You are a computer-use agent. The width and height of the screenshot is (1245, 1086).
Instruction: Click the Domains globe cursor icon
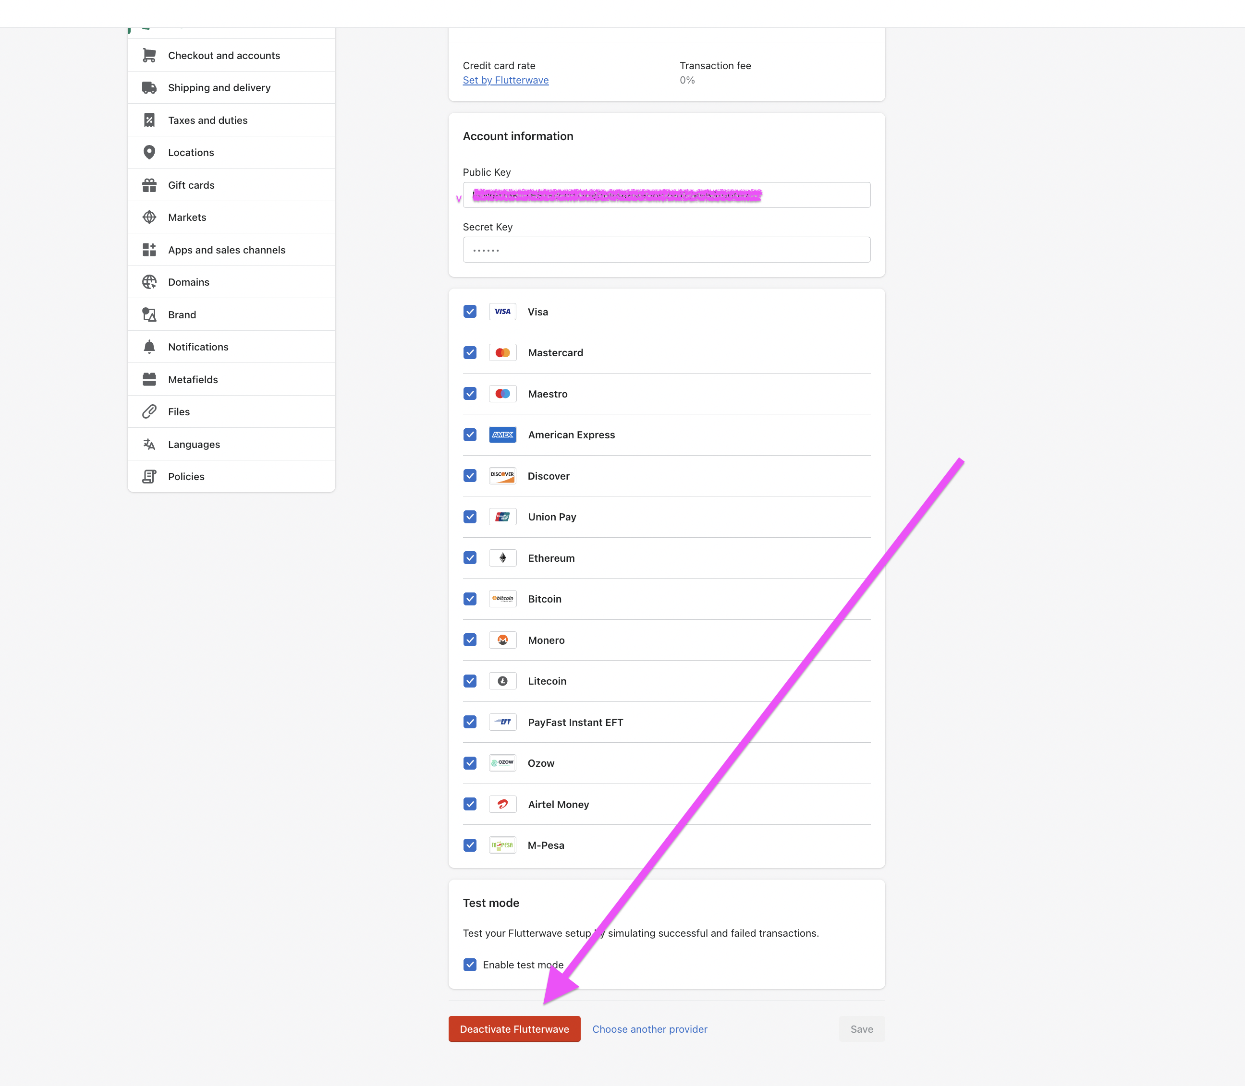pos(149,282)
